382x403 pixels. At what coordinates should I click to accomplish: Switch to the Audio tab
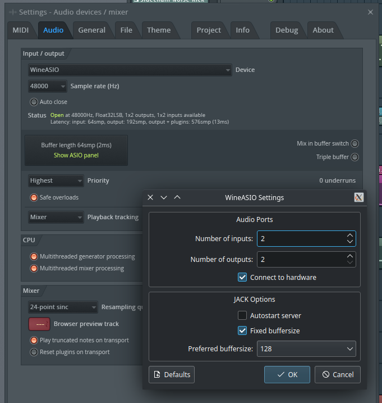pos(53,30)
